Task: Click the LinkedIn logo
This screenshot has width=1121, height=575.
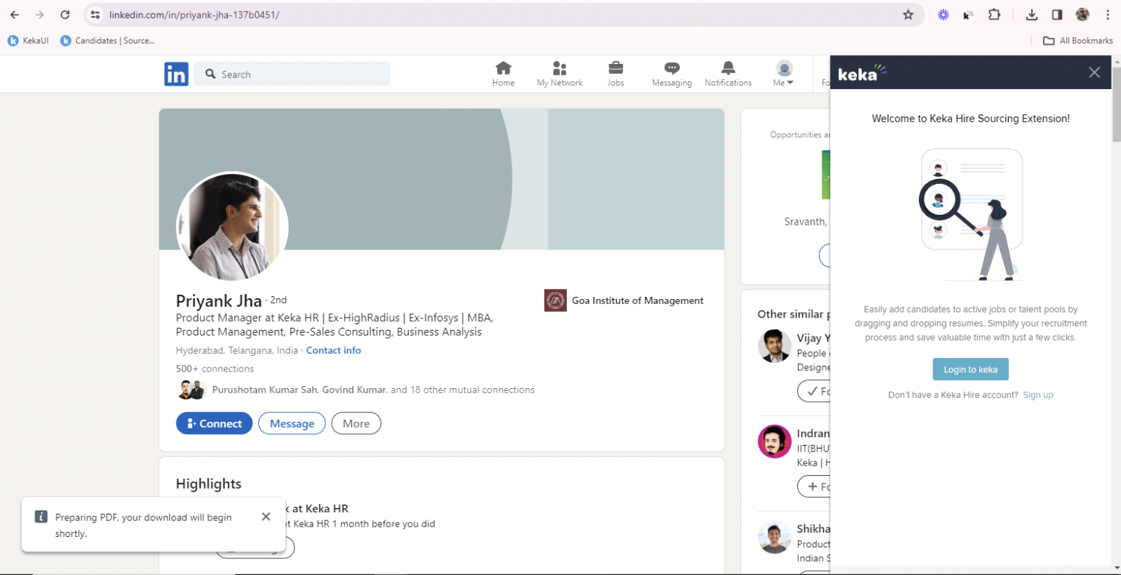Action: 176,74
